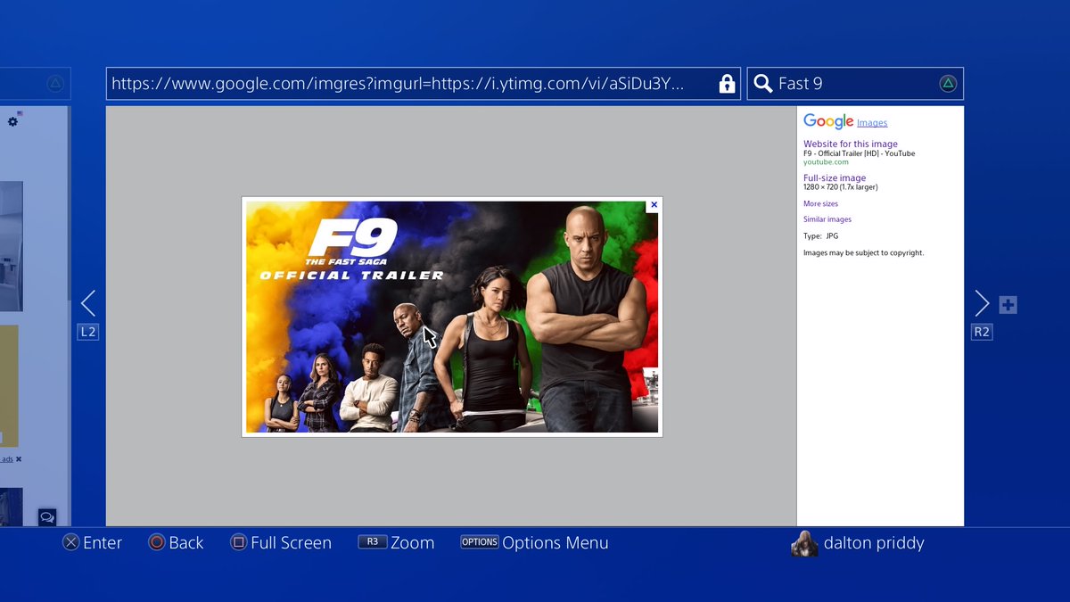Click the F9 - Official Trailer [HD] text
The height and width of the screenshot is (602, 1070).
point(859,153)
